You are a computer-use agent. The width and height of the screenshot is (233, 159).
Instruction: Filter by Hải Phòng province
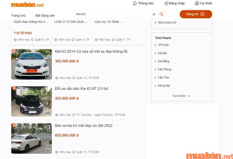(x=164, y=69)
